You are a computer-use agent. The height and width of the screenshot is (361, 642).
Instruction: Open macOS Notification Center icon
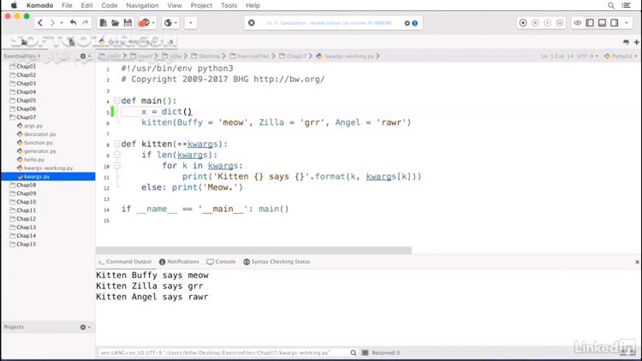tap(626, 5)
